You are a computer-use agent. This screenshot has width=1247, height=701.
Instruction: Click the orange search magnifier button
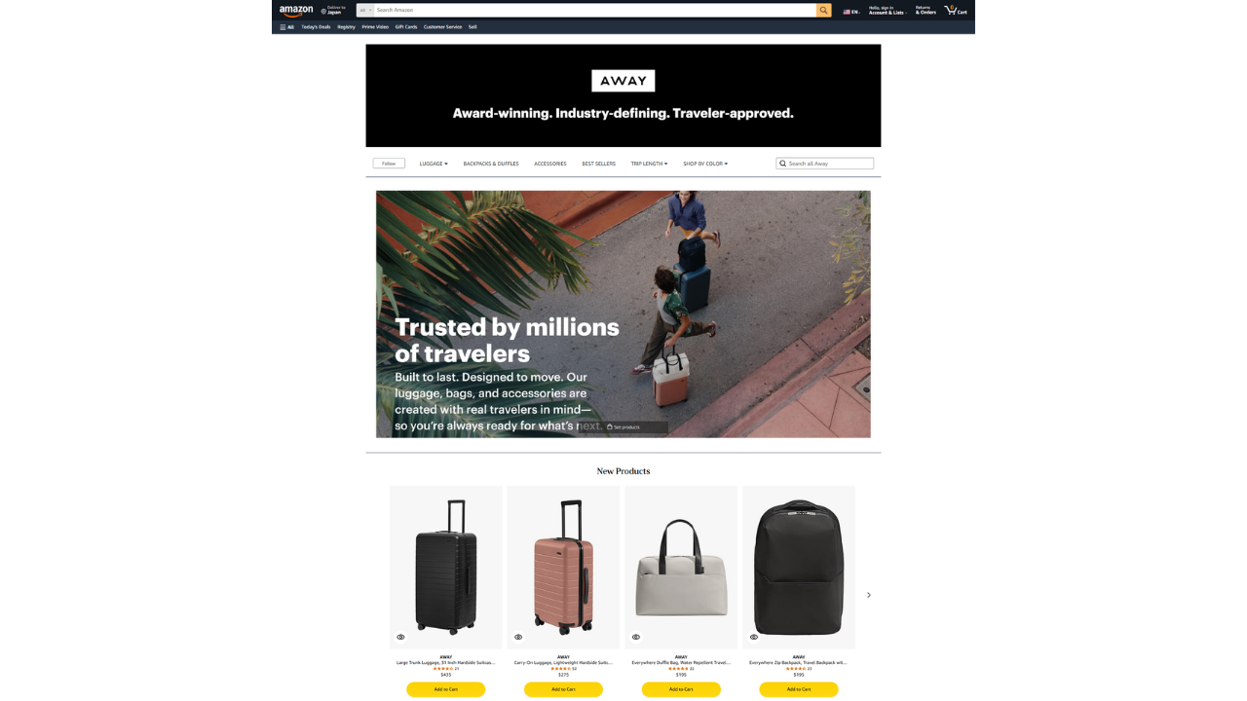click(824, 10)
